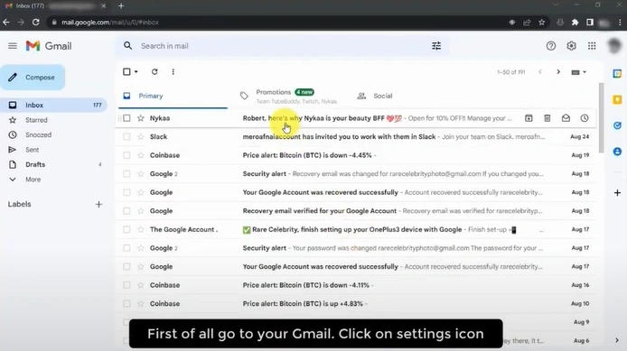This screenshot has width=627, height=351.
Task: Click the refresh inbox icon
Action: 154,72
